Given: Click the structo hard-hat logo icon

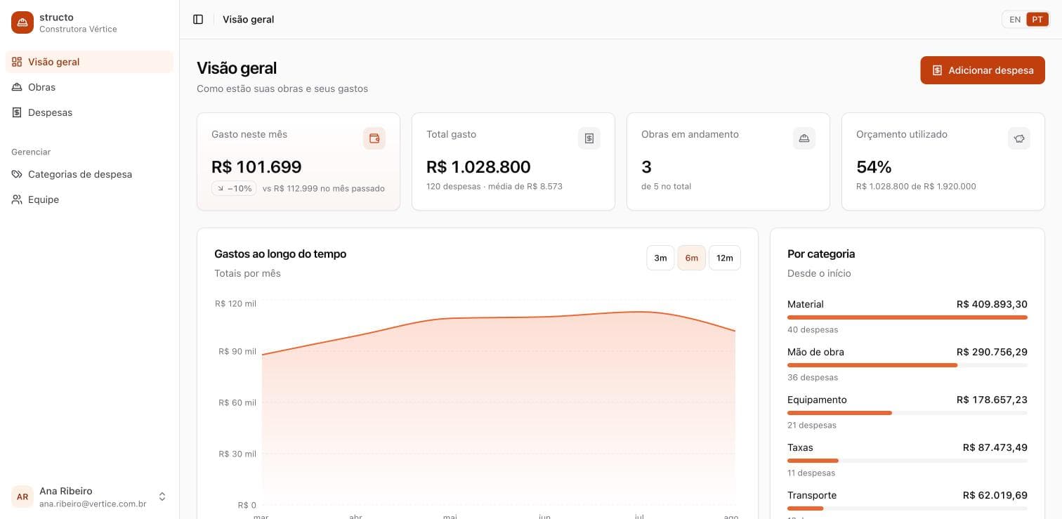Looking at the screenshot, I should [22, 22].
